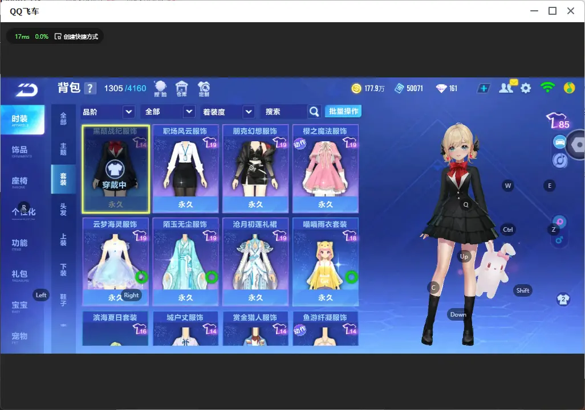Select the 陌玉无尘服饰 outfit card
Image resolution: width=585 pixels, height=410 pixels.
185,261
